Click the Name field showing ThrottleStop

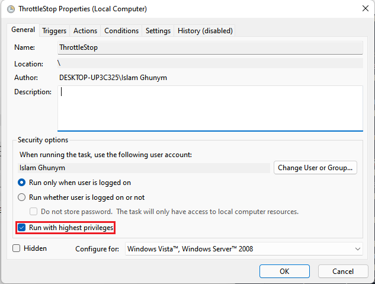tap(210, 47)
